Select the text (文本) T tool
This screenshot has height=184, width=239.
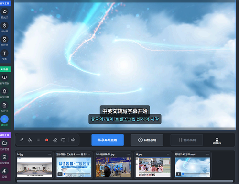4,53
